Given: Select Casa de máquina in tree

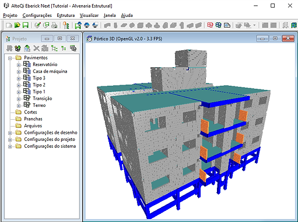Looking at the screenshot, I should (x=50, y=71).
